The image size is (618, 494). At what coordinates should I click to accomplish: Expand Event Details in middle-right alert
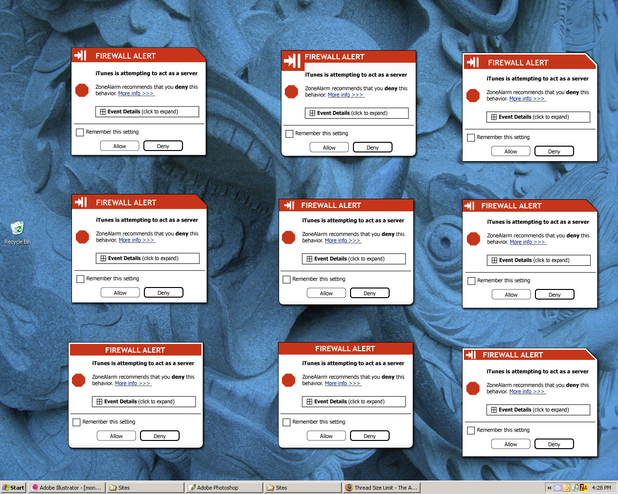coord(539,260)
